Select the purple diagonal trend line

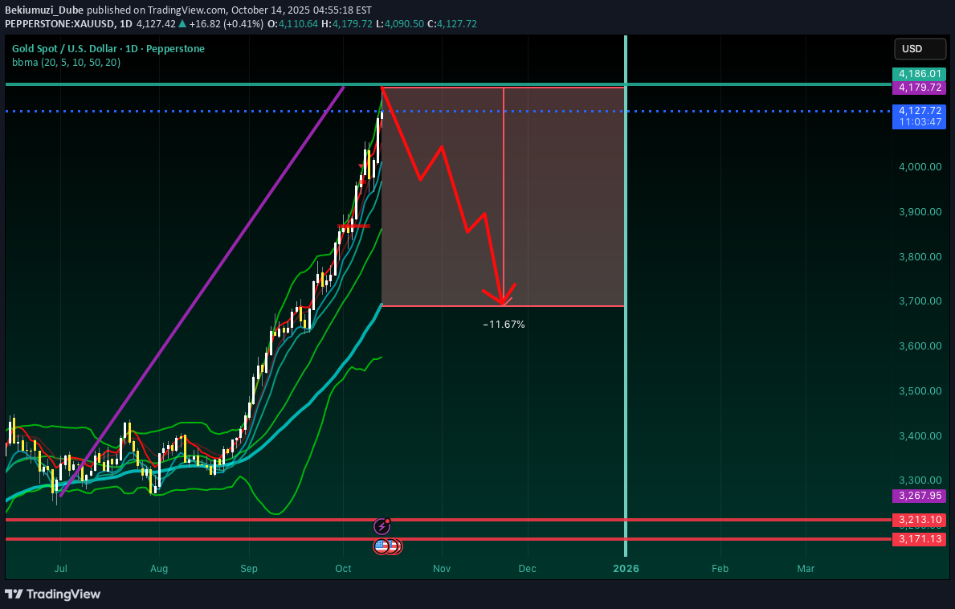[x=201, y=292]
